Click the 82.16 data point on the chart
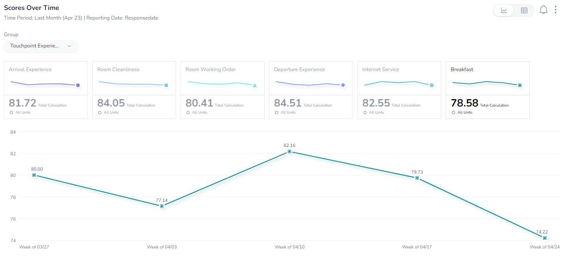 tap(289, 151)
